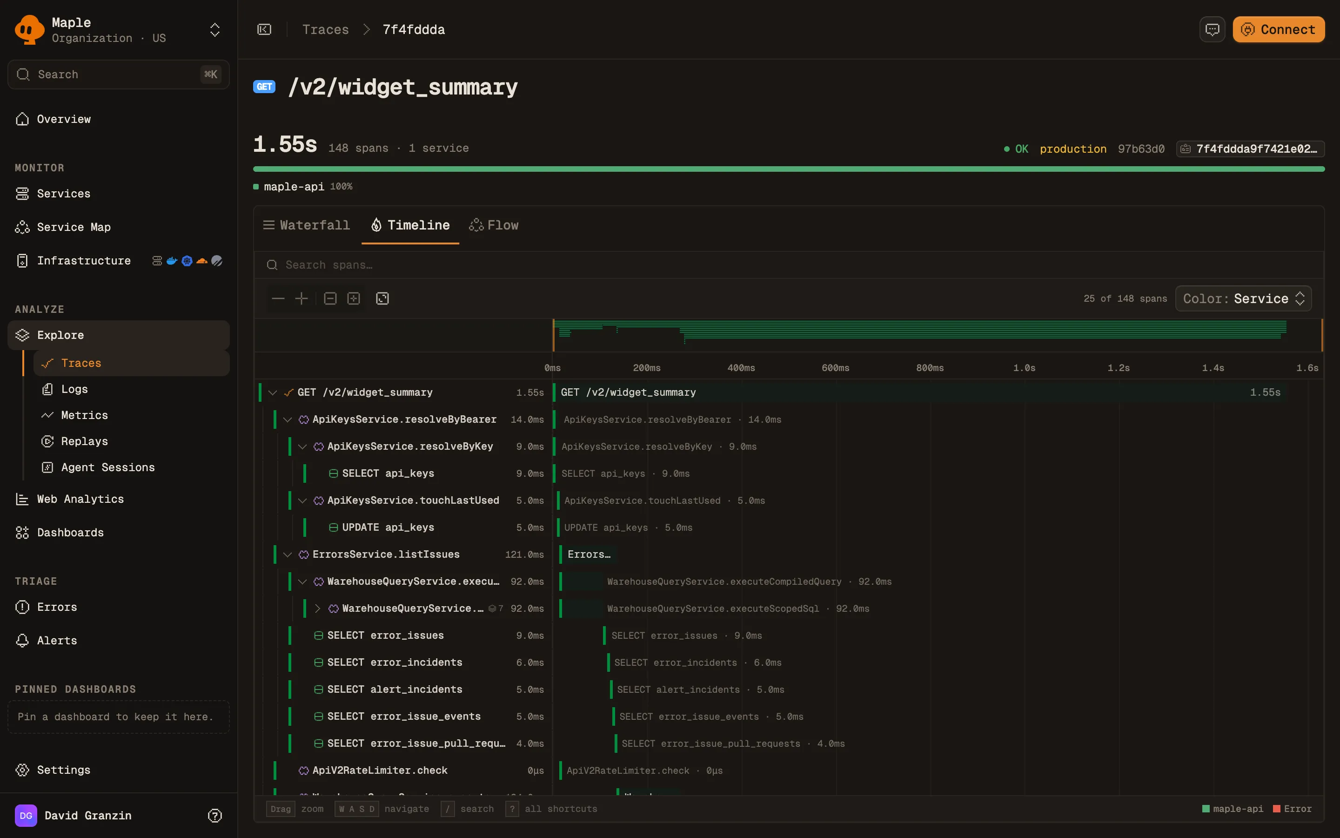This screenshot has width=1340, height=838.
Task: Click the DG user avatar
Action: (x=26, y=815)
